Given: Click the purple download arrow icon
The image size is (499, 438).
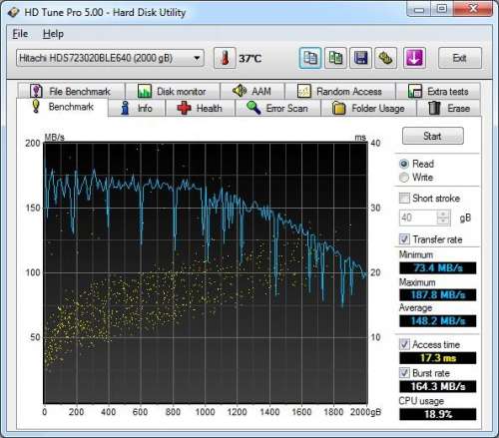Looking at the screenshot, I should pyautogui.click(x=414, y=58).
